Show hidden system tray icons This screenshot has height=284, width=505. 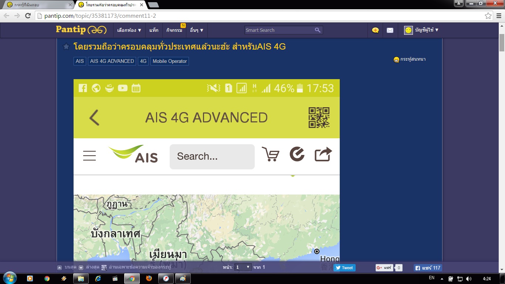pos(442,279)
